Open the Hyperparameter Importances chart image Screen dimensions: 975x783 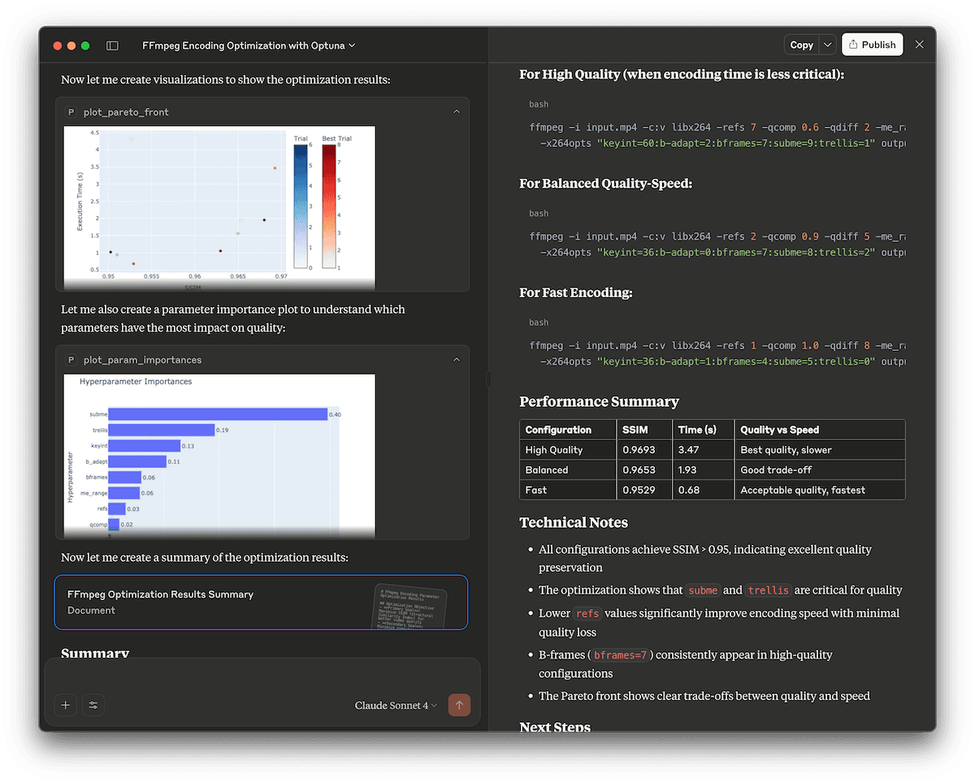pyautogui.click(x=219, y=455)
